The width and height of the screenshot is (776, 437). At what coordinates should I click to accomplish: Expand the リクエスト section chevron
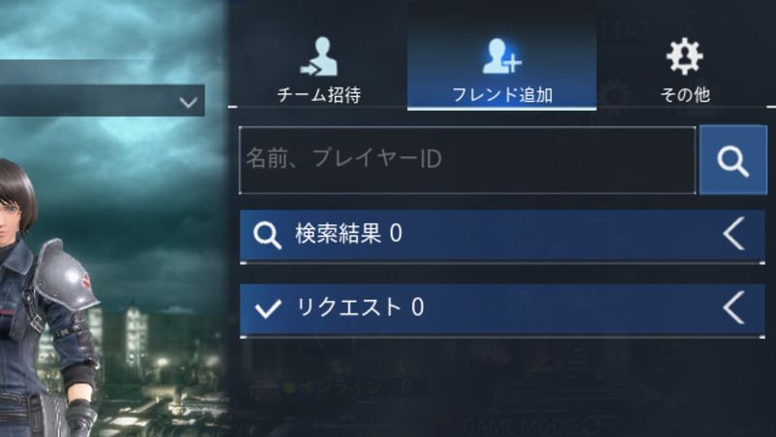(734, 307)
